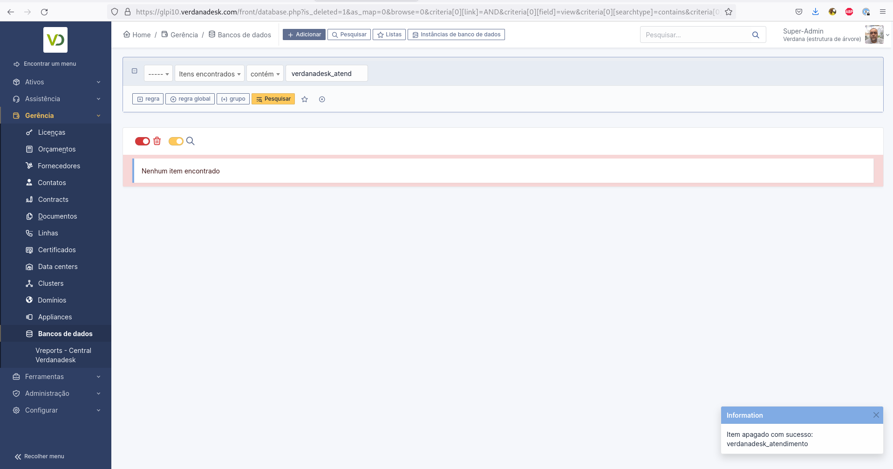The image size is (893, 469).
Task: Click the Adicionar button
Action: (304, 34)
